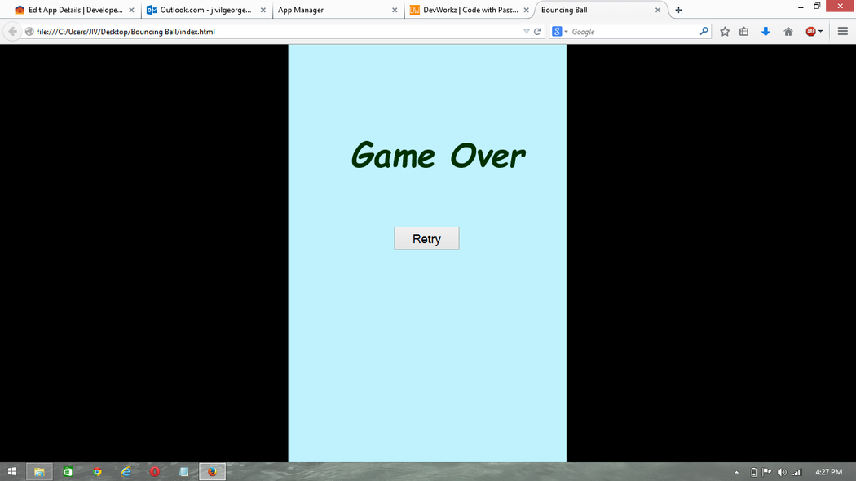Open the Google search engine dropdown
Screen dimensions: 856x481
pos(559,32)
